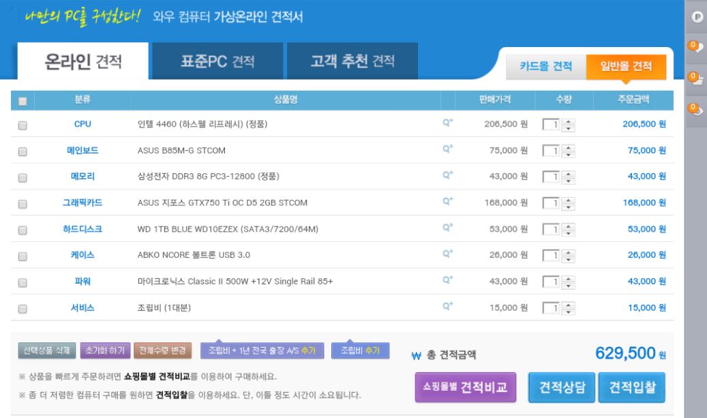
Task: Click product name 인텔 4460 (하스웰 리프레시)
Action: tap(202, 124)
